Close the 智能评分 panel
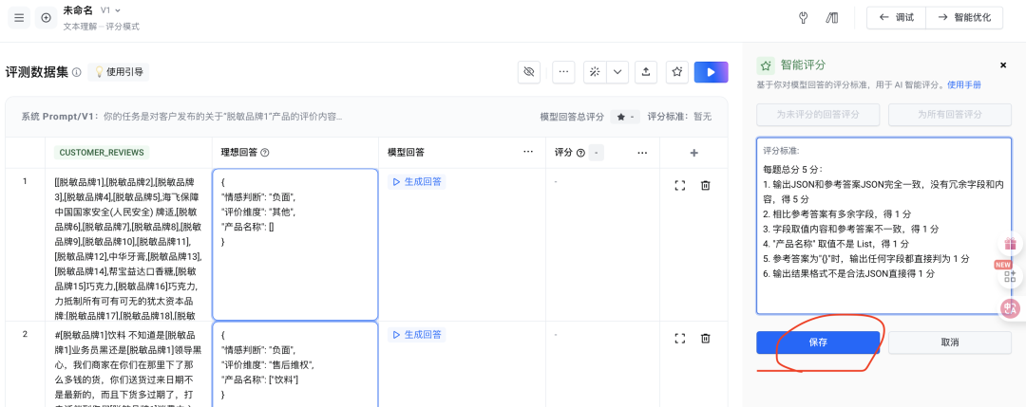The height and width of the screenshot is (407, 1026). [x=1003, y=65]
